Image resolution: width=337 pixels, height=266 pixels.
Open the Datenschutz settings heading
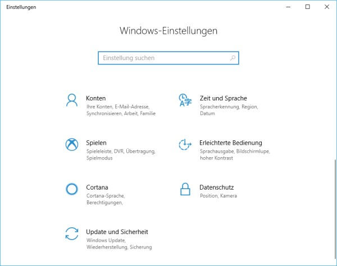(x=217, y=187)
